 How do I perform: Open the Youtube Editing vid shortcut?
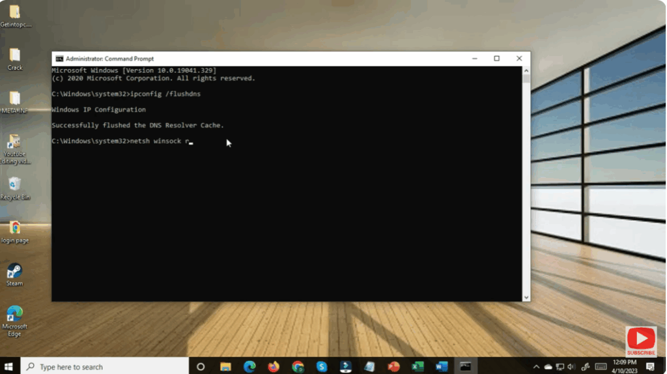[15, 149]
